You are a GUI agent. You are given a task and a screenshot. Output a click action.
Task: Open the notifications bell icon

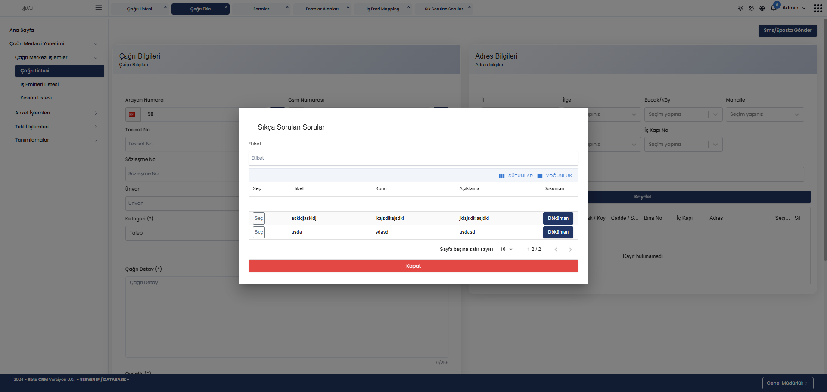point(774,8)
